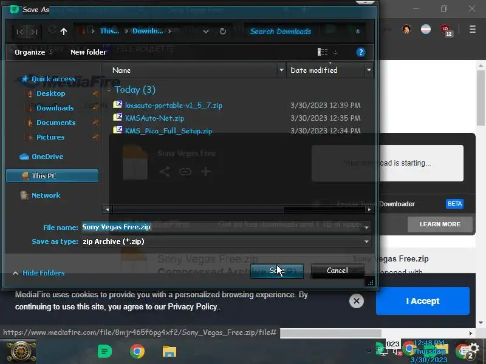Save the Sony Vegas Free.zip file
The image size is (486, 364).
click(x=277, y=271)
